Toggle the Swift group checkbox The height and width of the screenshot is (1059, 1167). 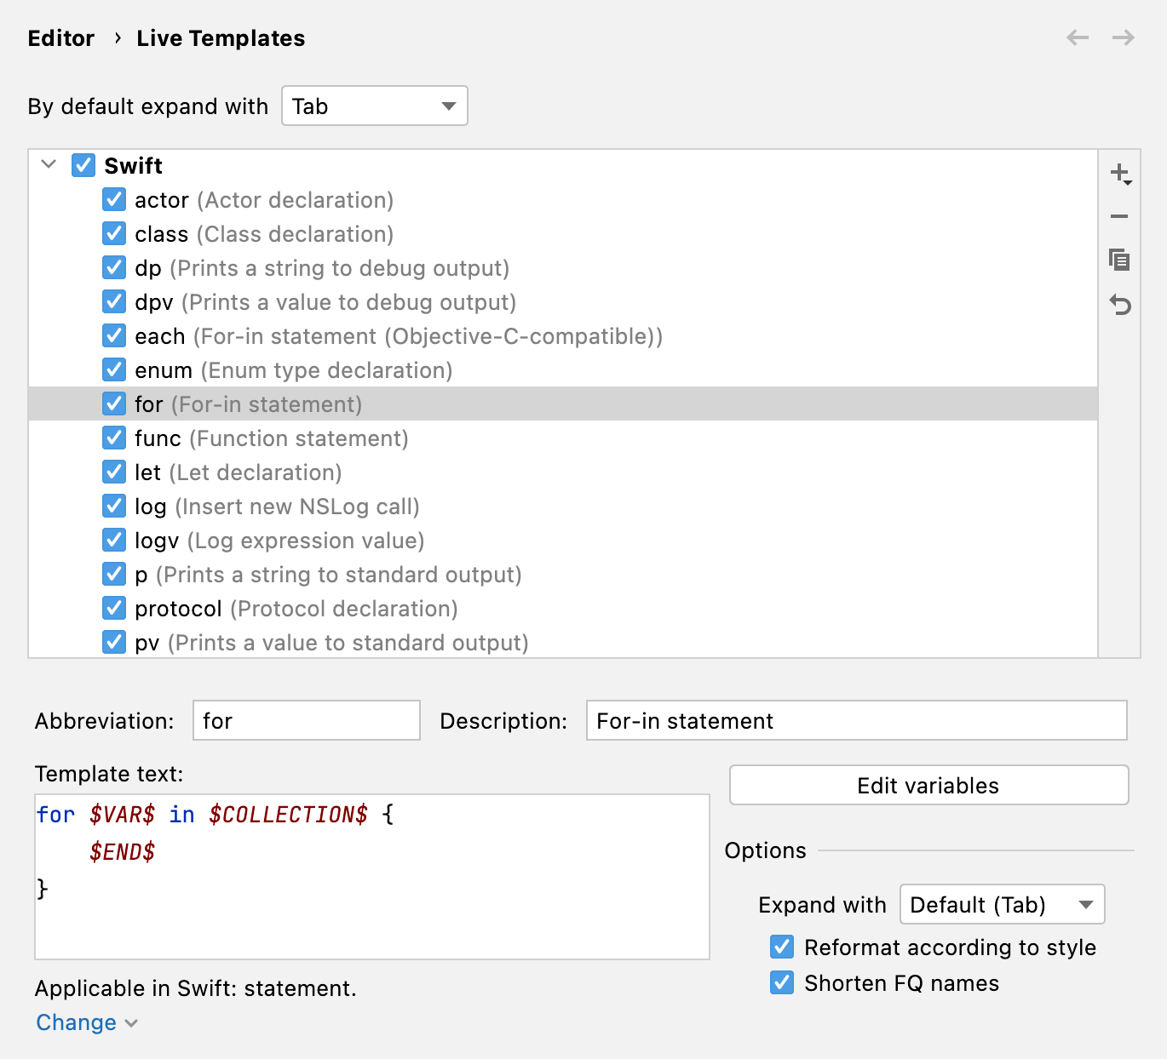coord(83,165)
